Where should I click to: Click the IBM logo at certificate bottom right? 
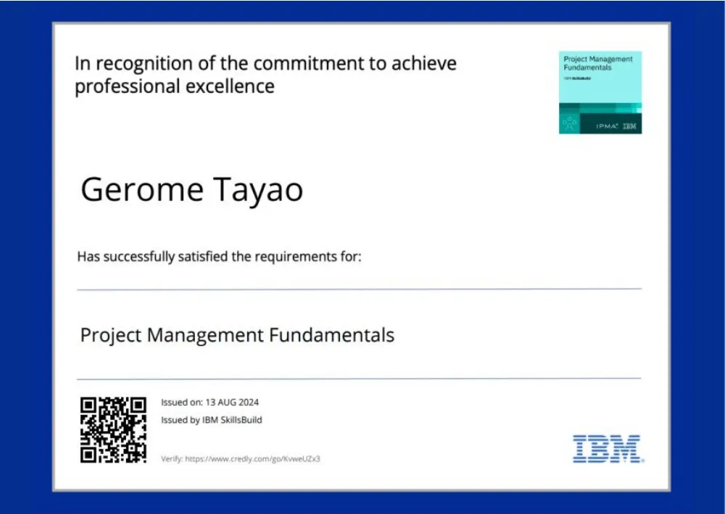point(606,449)
